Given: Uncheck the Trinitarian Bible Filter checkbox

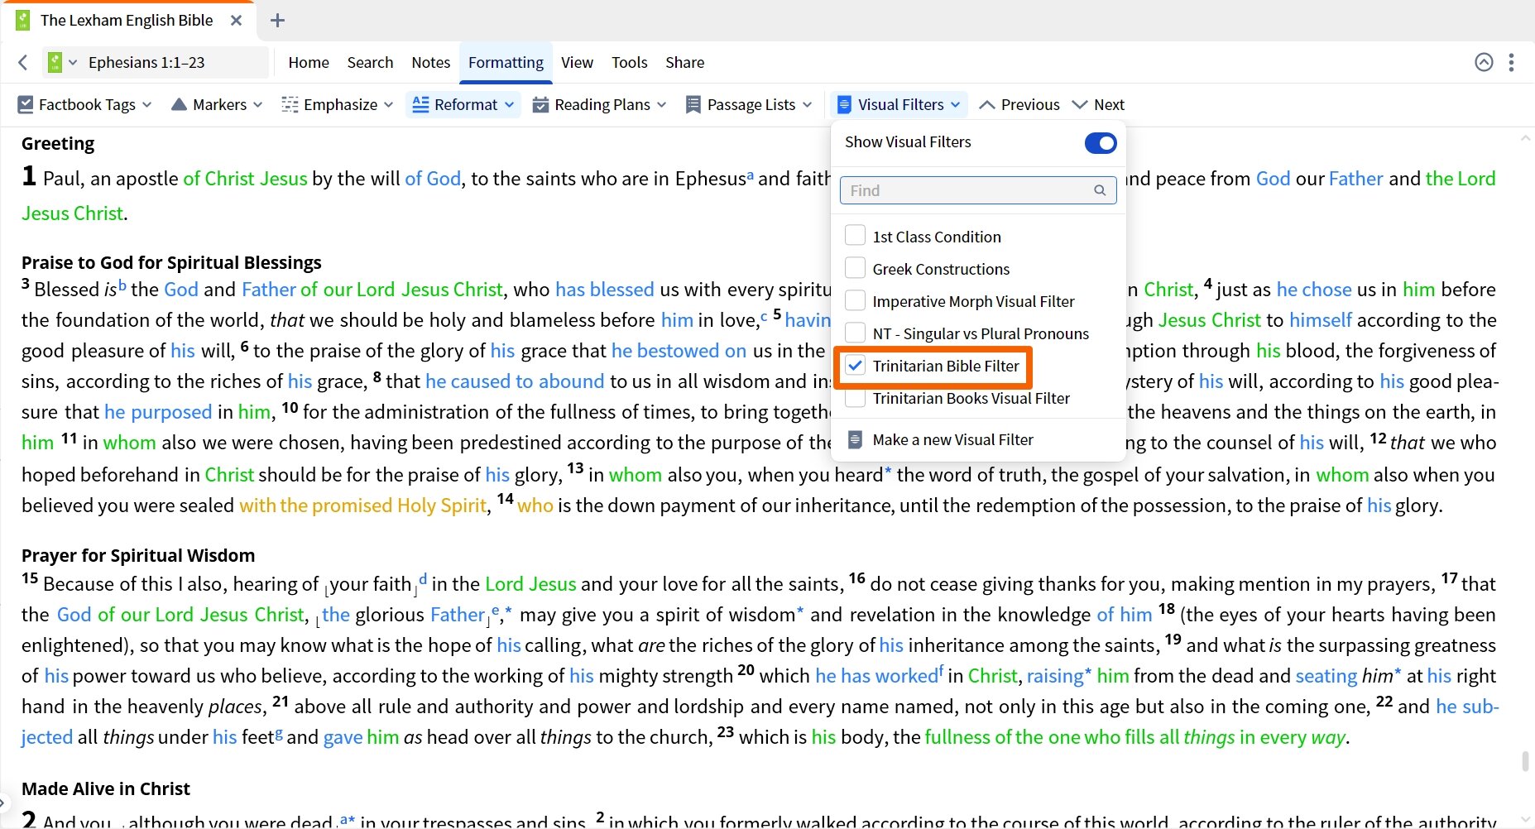Looking at the screenshot, I should 855,365.
